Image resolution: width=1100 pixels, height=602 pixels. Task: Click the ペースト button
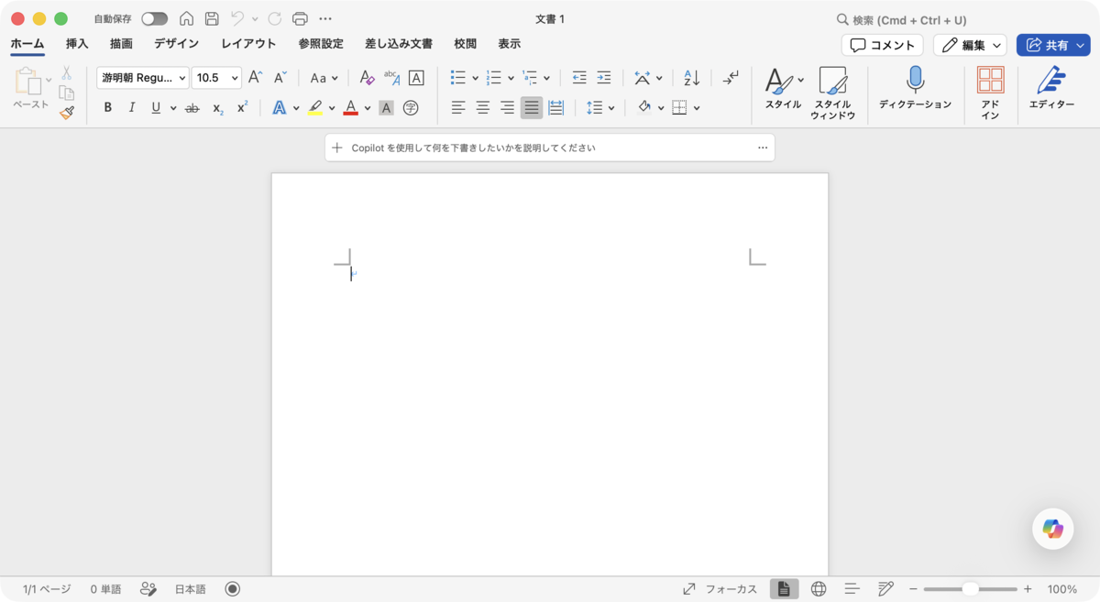pyautogui.click(x=30, y=90)
